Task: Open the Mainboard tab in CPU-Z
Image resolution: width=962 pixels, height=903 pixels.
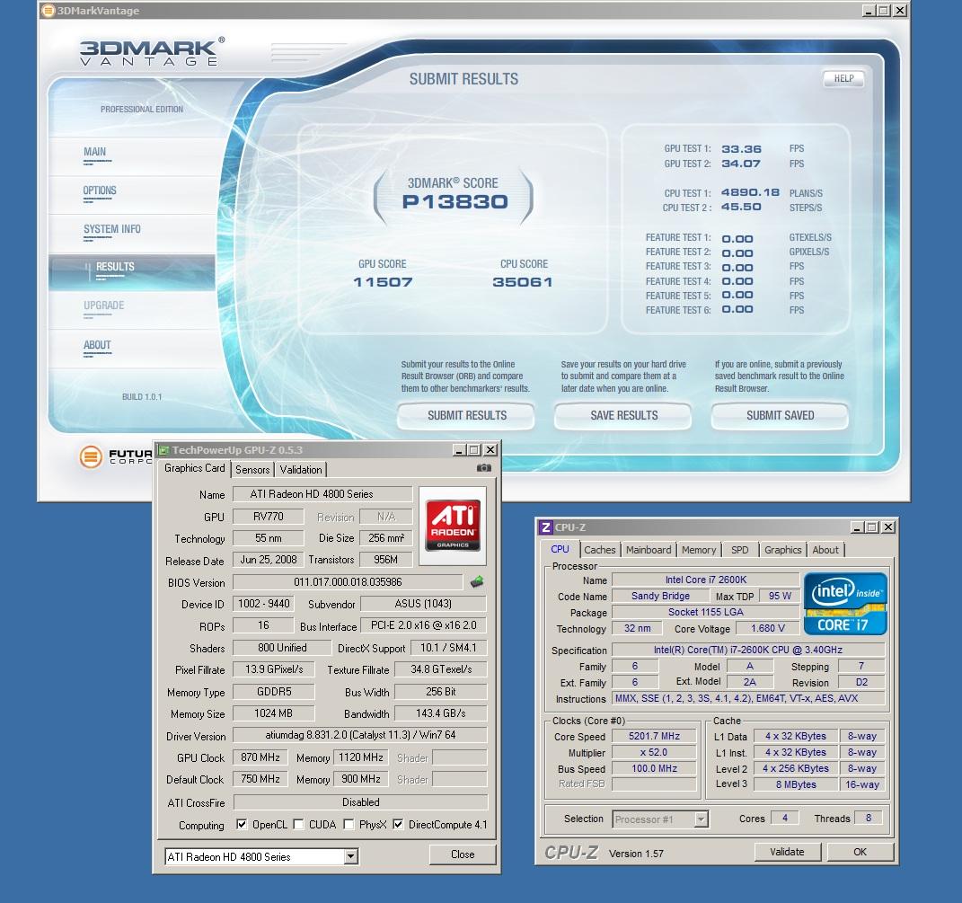Action: [x=649, y=550]
